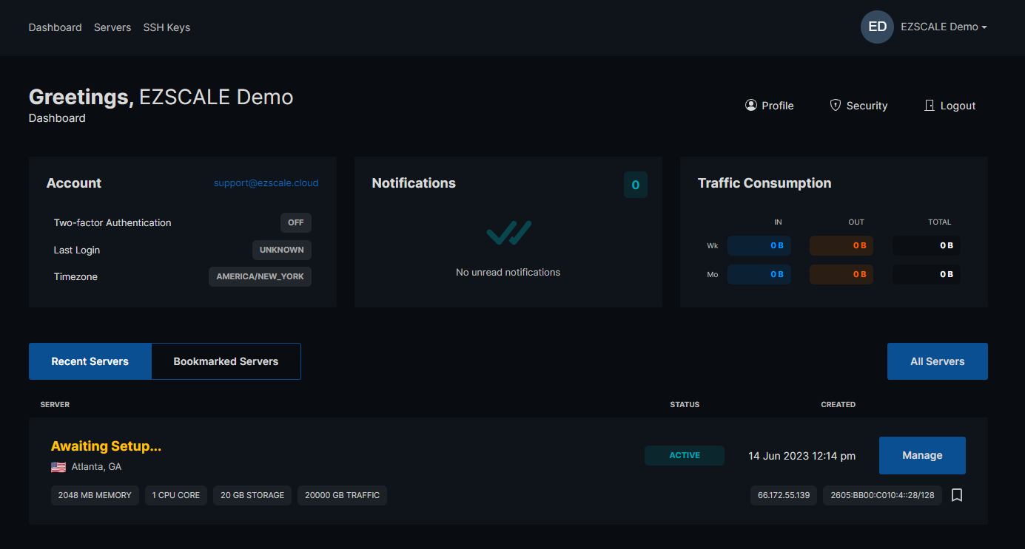Screen dimensions: 1025x549
Task: Click the No unread notifications text
Action: pos(508,273)
